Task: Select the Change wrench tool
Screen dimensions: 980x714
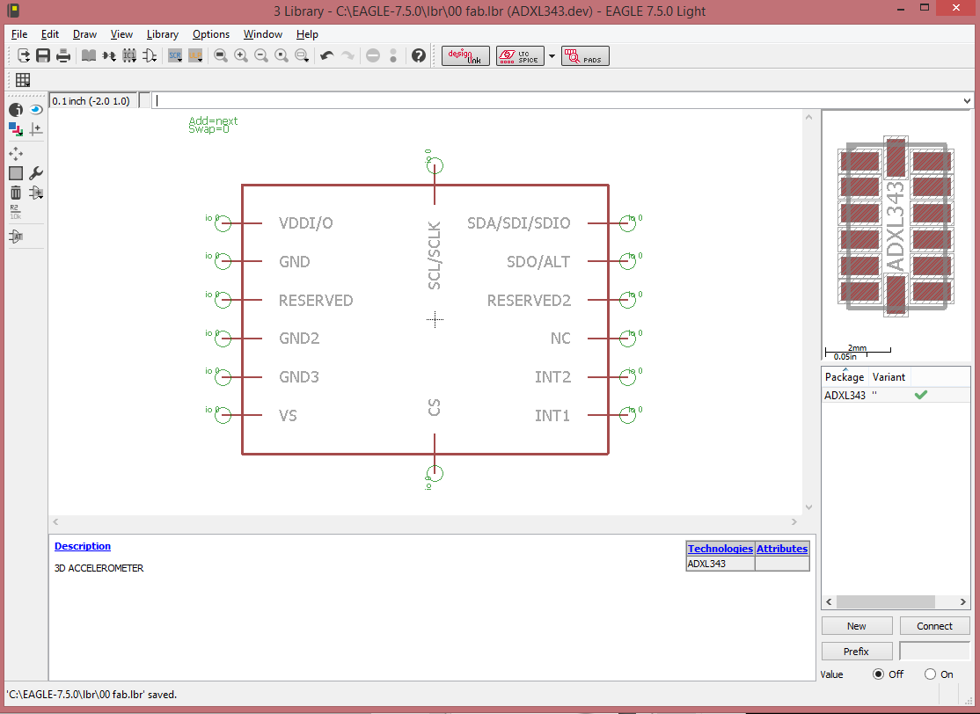Action: click(x=36, y=173)
